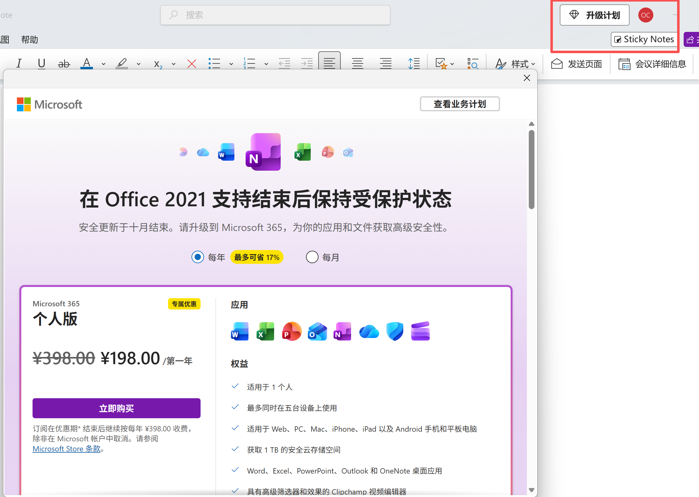Open the share button at ribbon edge

(x=691, y=39)
